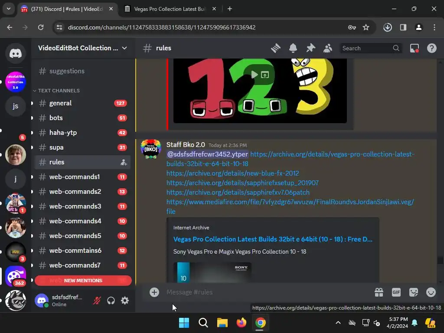Open Windows Start menu
This screenshot has height=333, width=444.
click(184, 323)
